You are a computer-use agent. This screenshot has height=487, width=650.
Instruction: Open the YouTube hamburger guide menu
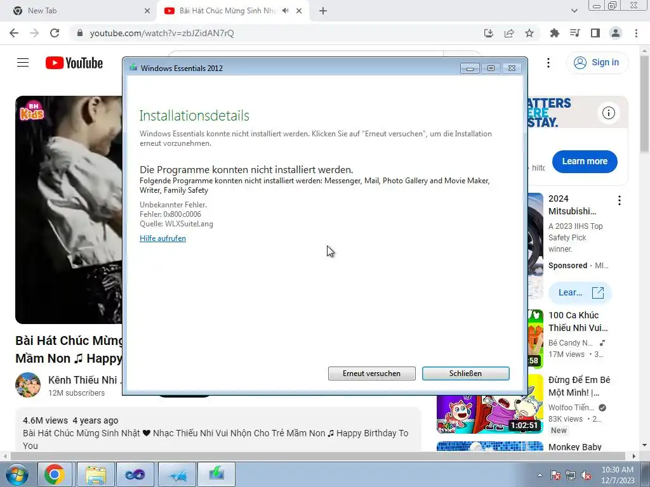23,63
